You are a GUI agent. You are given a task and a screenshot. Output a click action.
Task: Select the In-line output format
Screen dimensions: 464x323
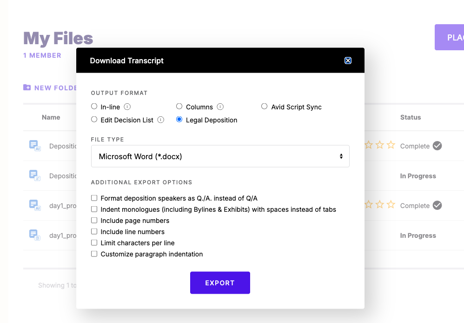click(x=94, y=107)
